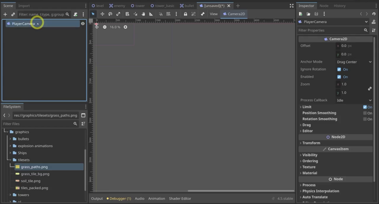Expand the bullets folder
The height and width of the screenshot is (204, 379).
pyautogui.click(x=10, y=139)
